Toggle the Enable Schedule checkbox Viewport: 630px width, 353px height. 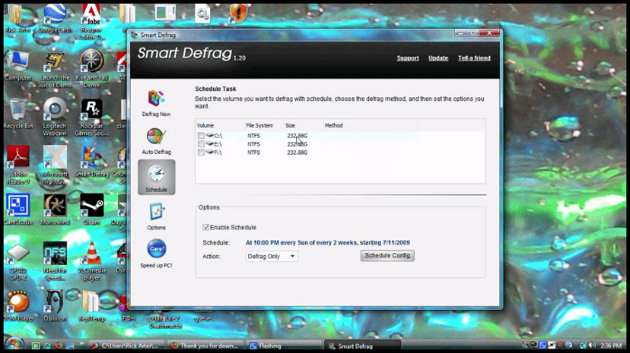(206, 228)
